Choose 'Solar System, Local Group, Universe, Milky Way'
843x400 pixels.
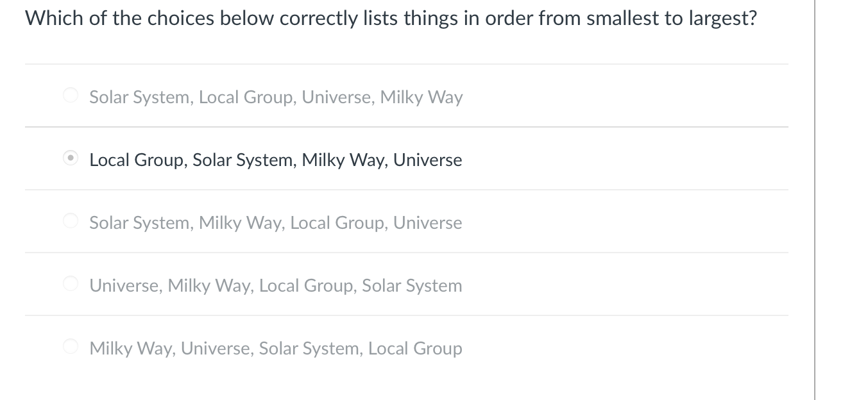(276, 97)
